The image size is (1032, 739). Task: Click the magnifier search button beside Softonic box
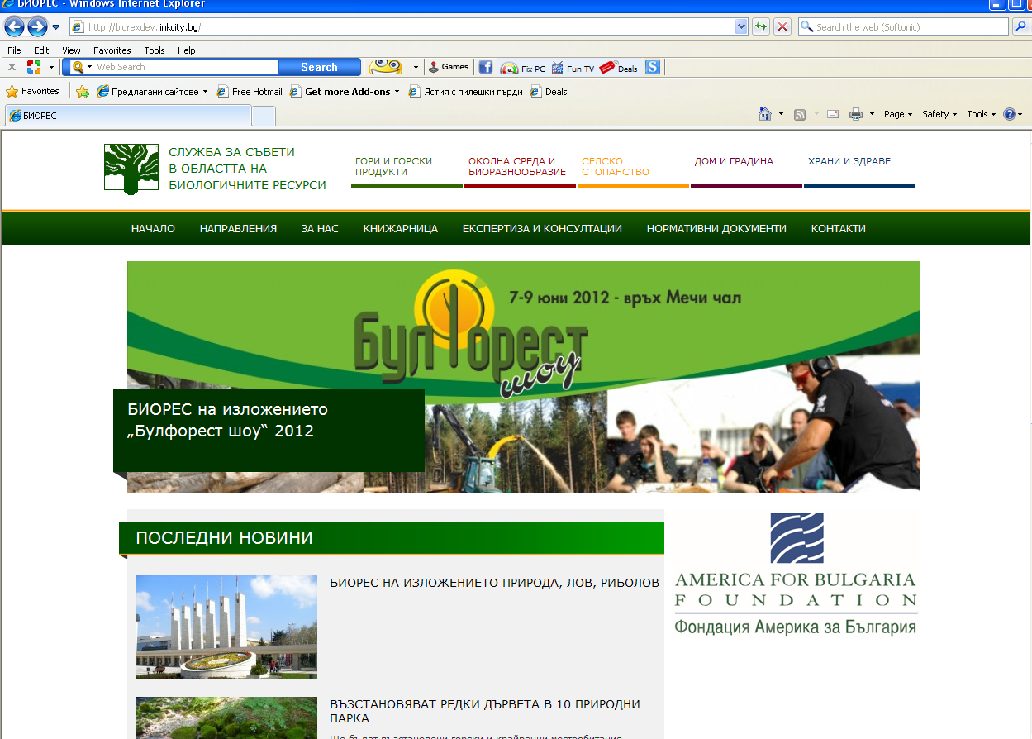1021,27
